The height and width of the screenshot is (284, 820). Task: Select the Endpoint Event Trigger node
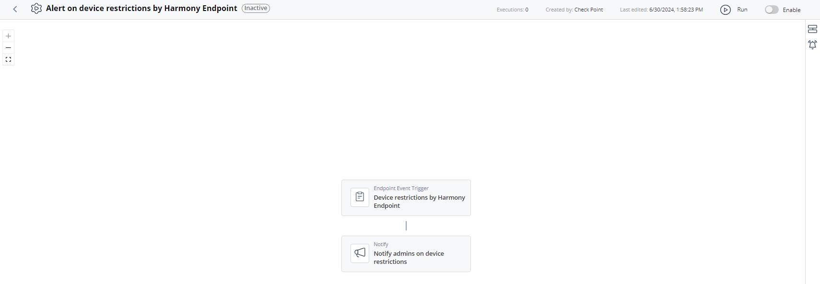pos(406,198)
